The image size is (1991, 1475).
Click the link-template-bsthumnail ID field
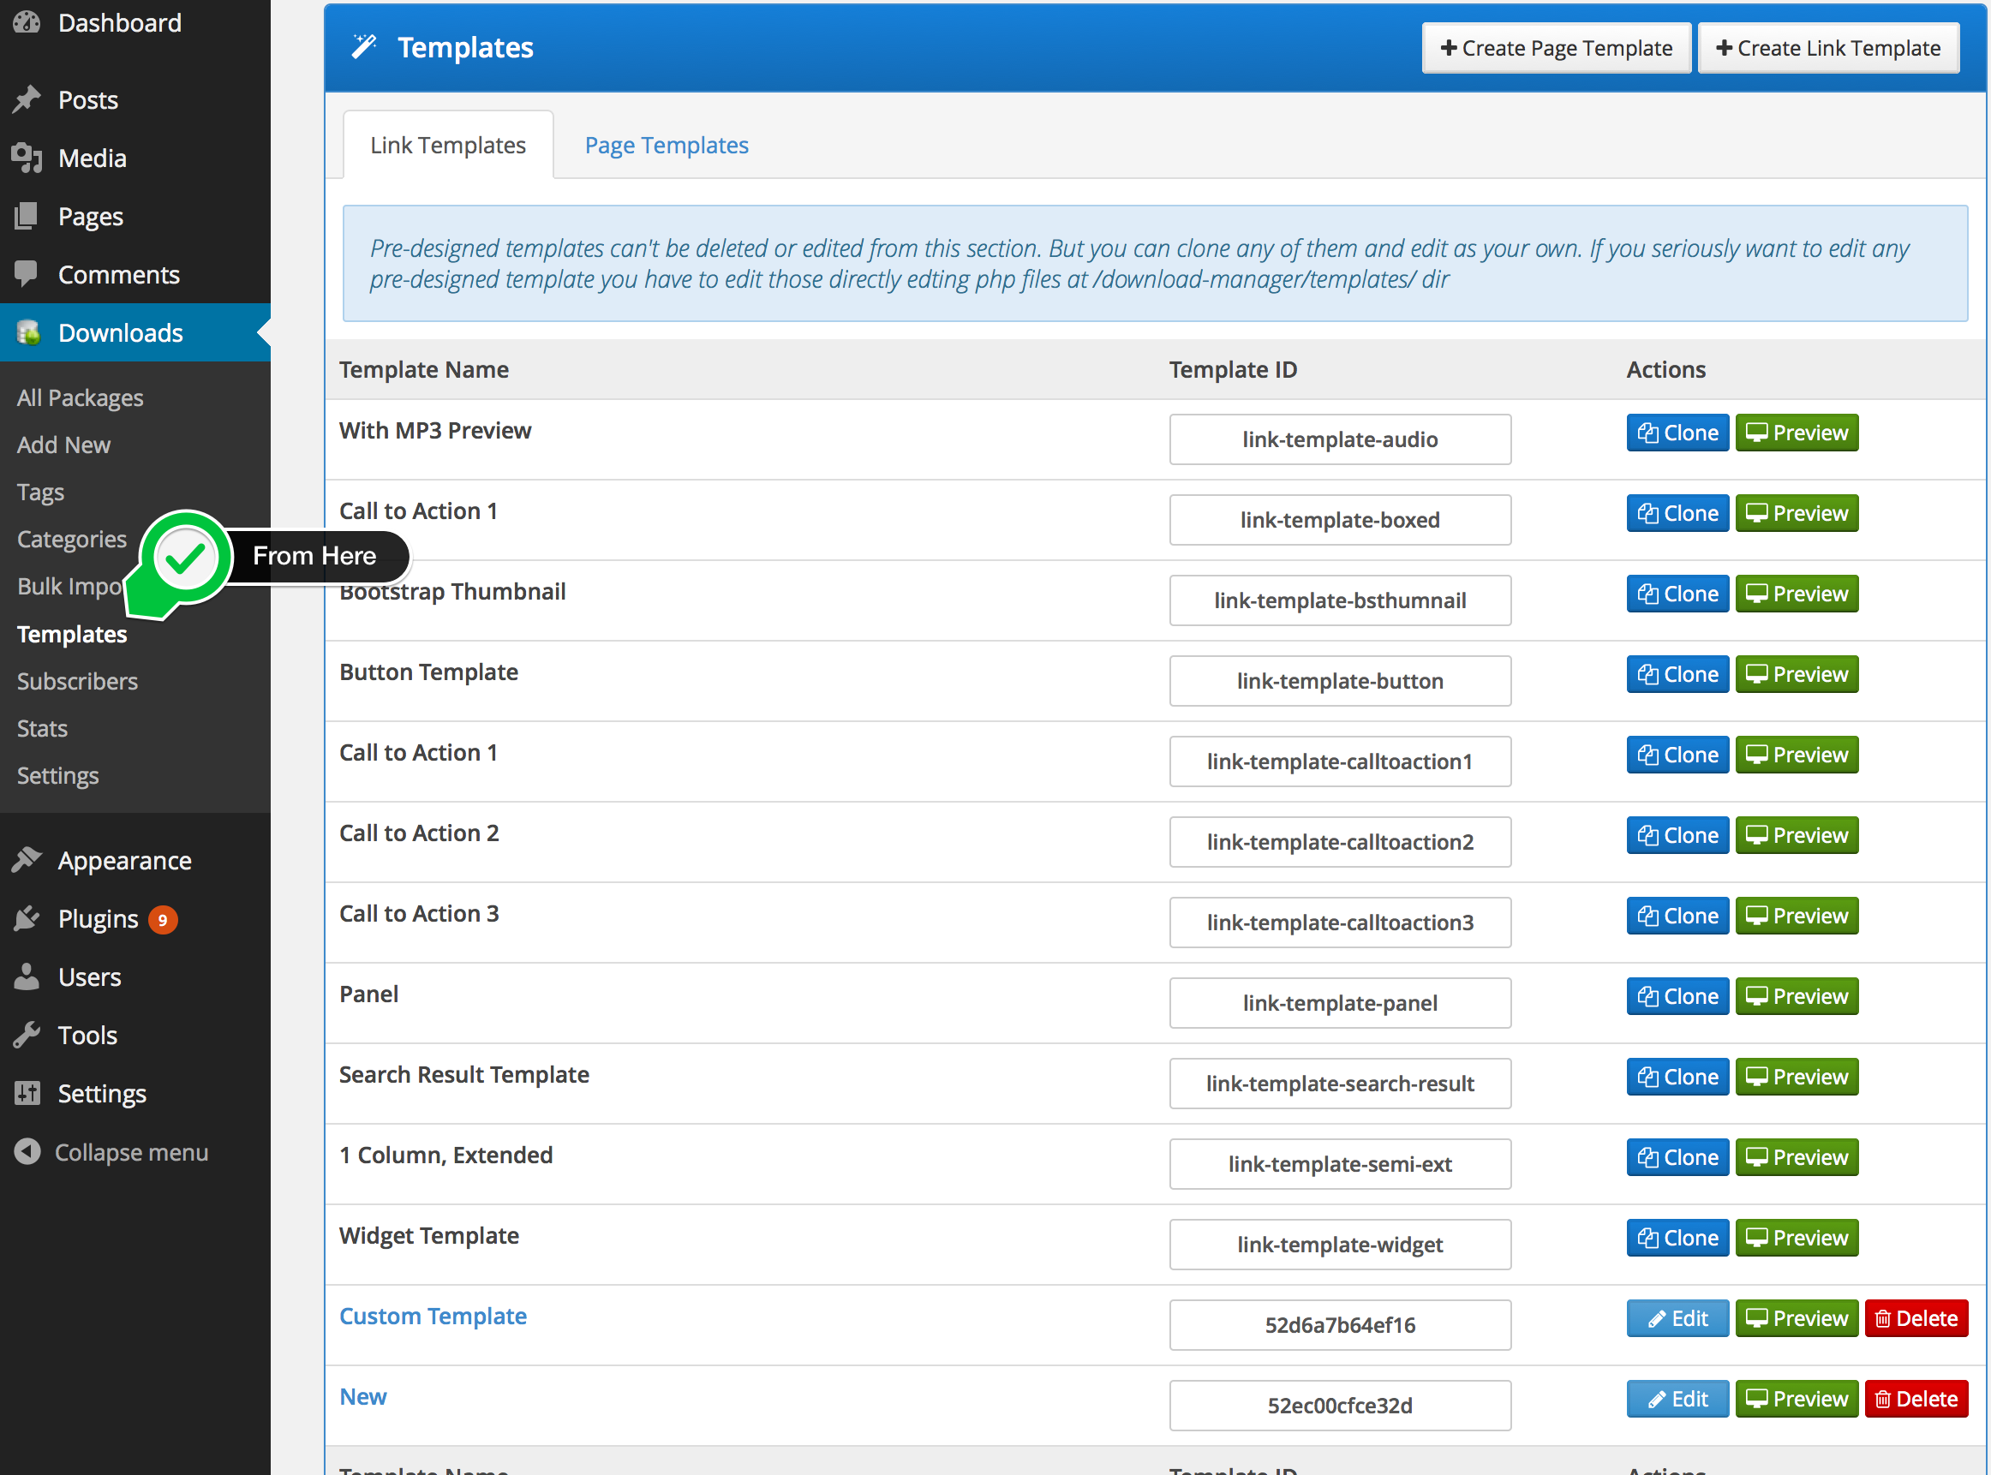pyautogui.click(x=1340, y=600)
